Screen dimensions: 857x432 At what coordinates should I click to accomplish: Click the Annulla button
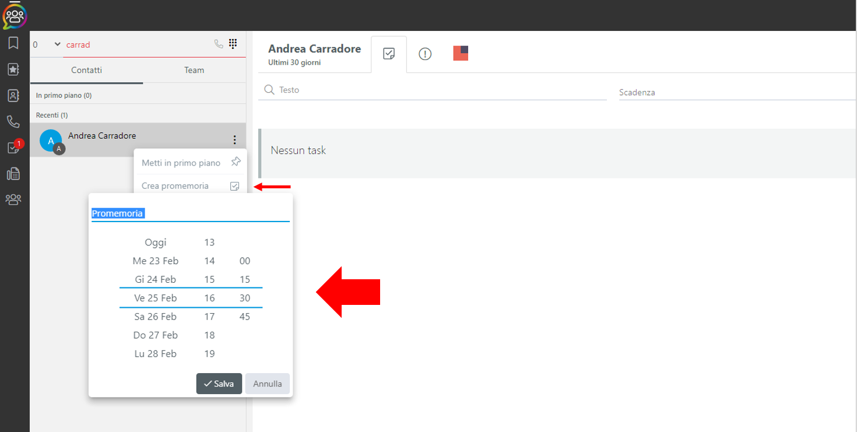click(x=268, y=384)
